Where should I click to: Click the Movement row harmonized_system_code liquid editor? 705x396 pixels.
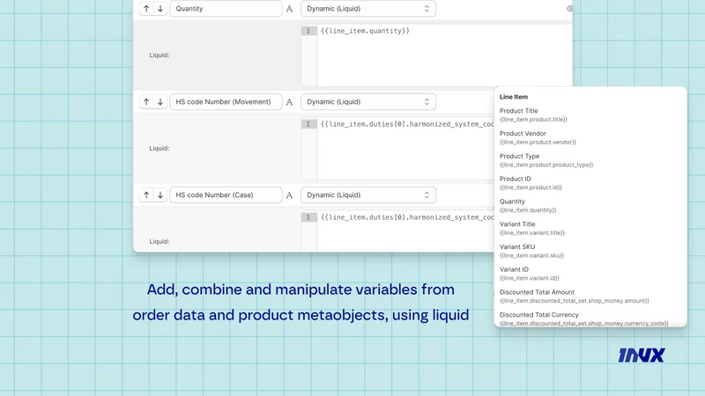397,149
